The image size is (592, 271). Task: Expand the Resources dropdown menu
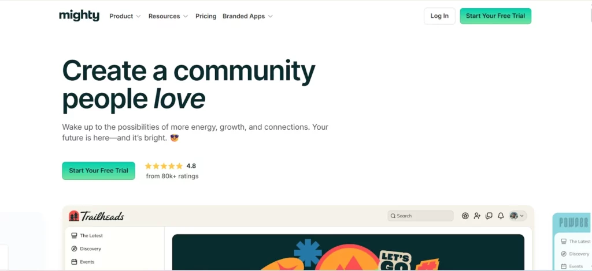point(168,16)
